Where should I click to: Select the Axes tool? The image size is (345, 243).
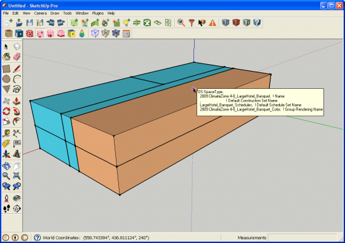pos(6,154)
